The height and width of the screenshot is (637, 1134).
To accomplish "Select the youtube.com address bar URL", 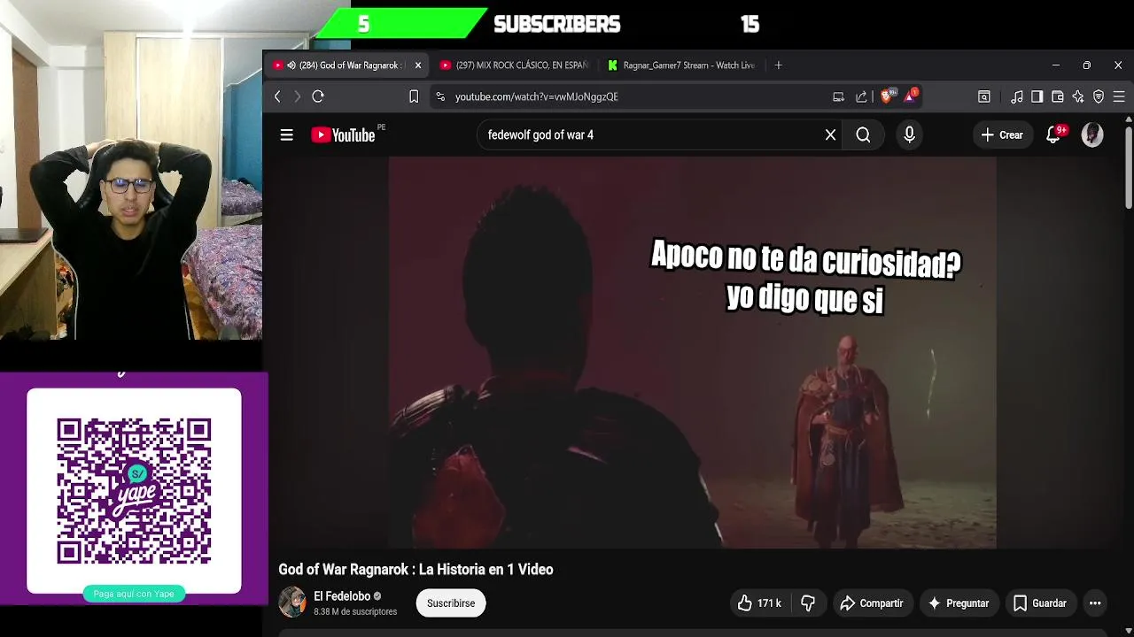I will (x=537, y=96).
